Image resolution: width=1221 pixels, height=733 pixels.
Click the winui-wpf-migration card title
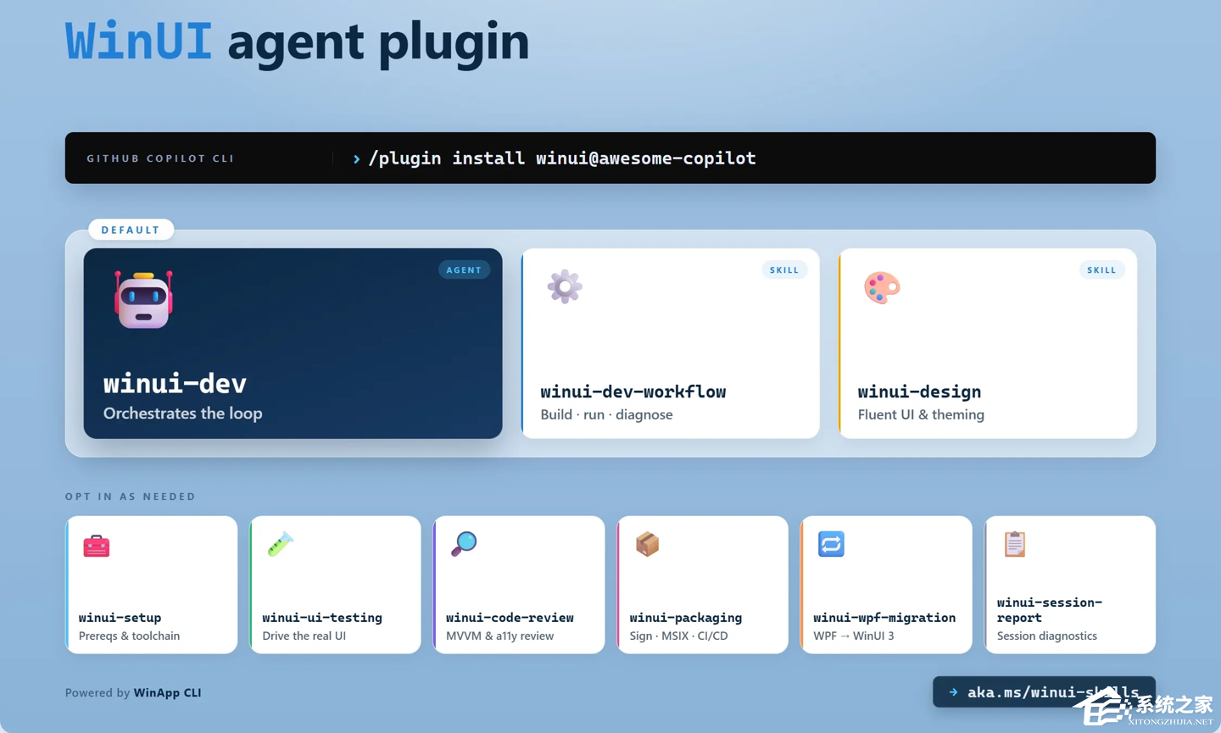[x=884, y=618]
